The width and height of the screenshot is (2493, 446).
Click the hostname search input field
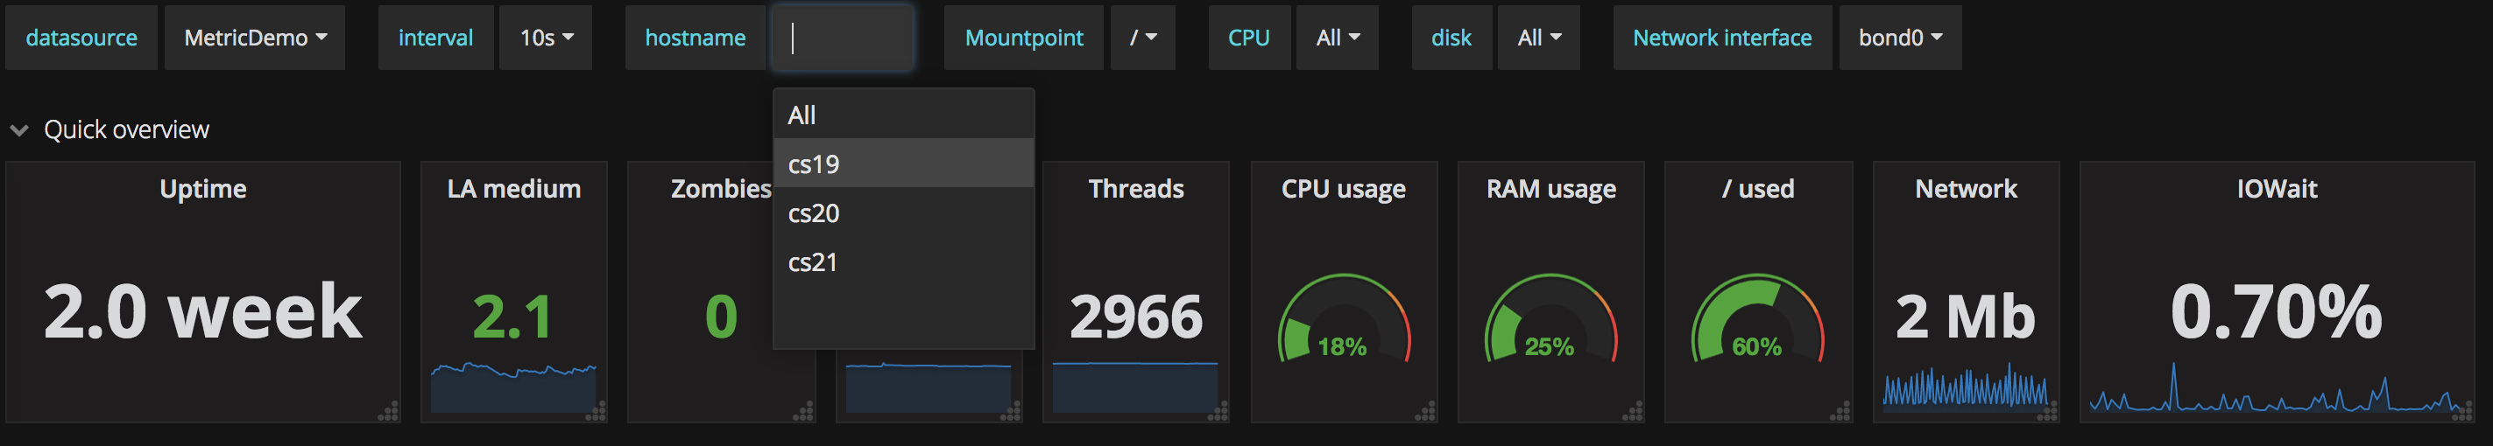[842, 38]
